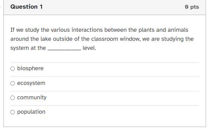
Task: Click the 'biosphere' answer label
Action: (30, 69)
